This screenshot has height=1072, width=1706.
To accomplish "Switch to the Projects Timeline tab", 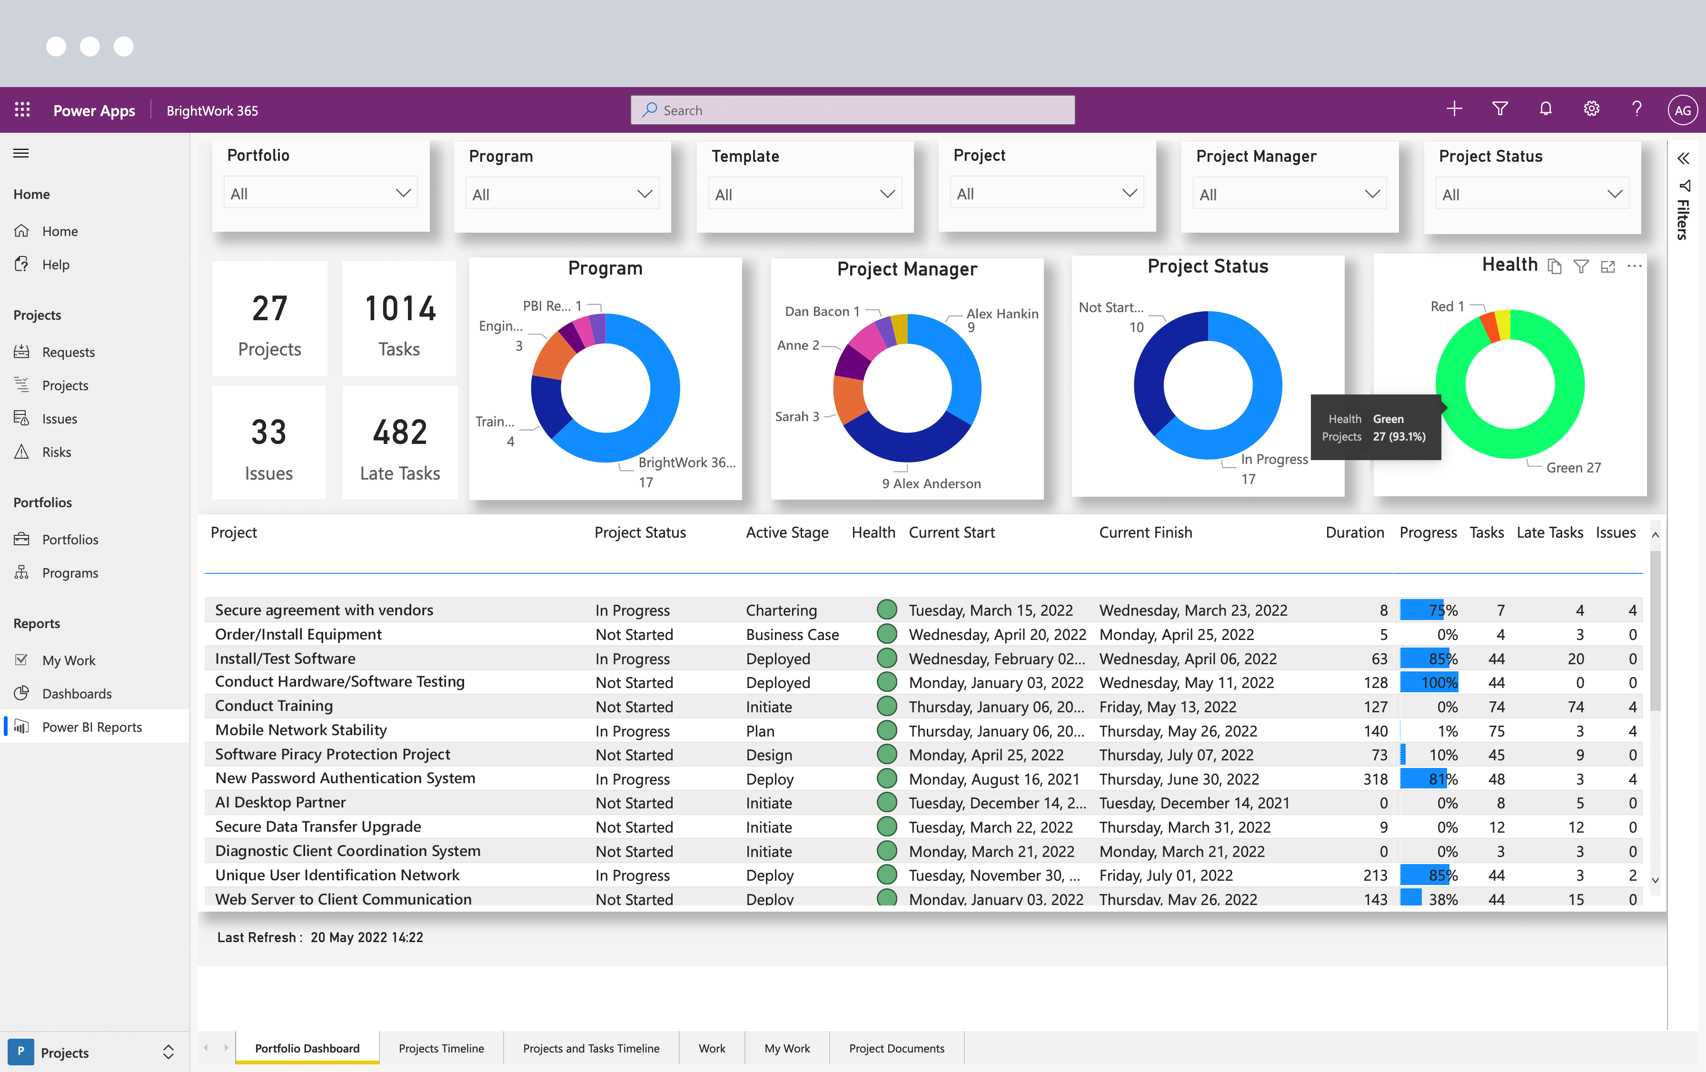I will click(441, 1048).
